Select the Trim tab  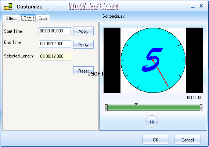28,18
